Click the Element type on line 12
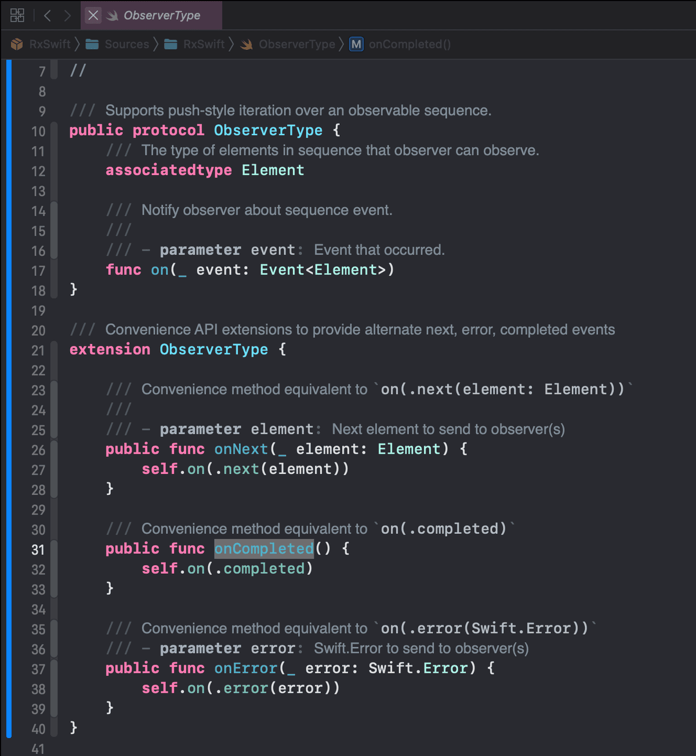 [273, 170]
